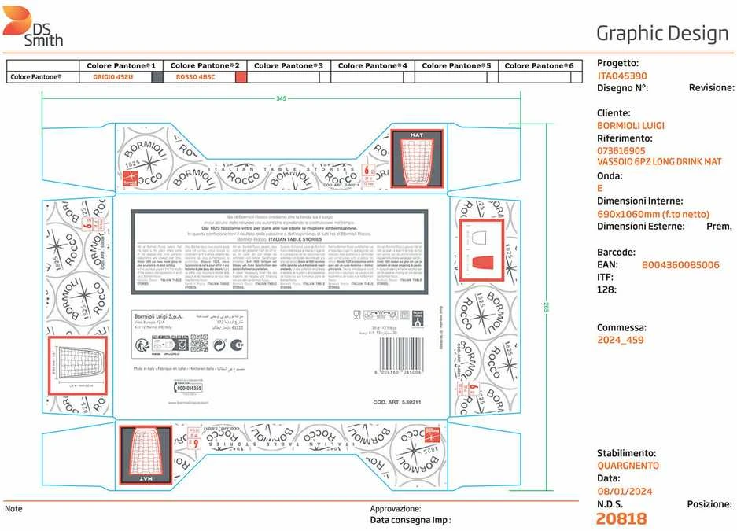Image resolution: width=737 pixels, height=531 pixels.
Task: Click the grey GRIGIO 432U color swatch
Action: [157, 77]
